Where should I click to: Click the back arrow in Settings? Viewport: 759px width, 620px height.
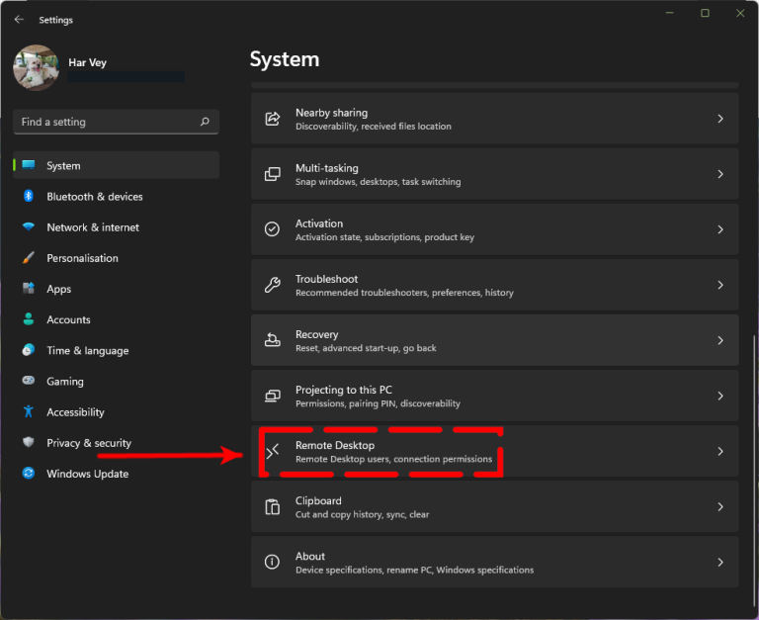[19, 20]
